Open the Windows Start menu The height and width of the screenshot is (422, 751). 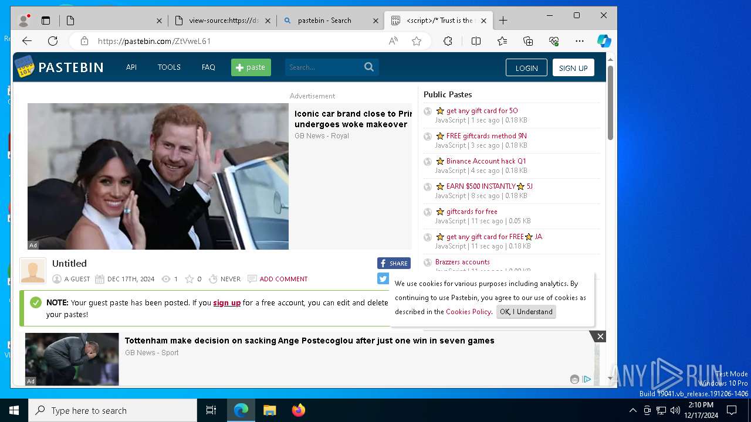click(14, 410)
